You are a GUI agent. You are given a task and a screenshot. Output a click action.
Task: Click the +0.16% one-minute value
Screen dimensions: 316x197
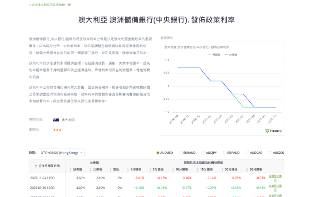[139, 188]
